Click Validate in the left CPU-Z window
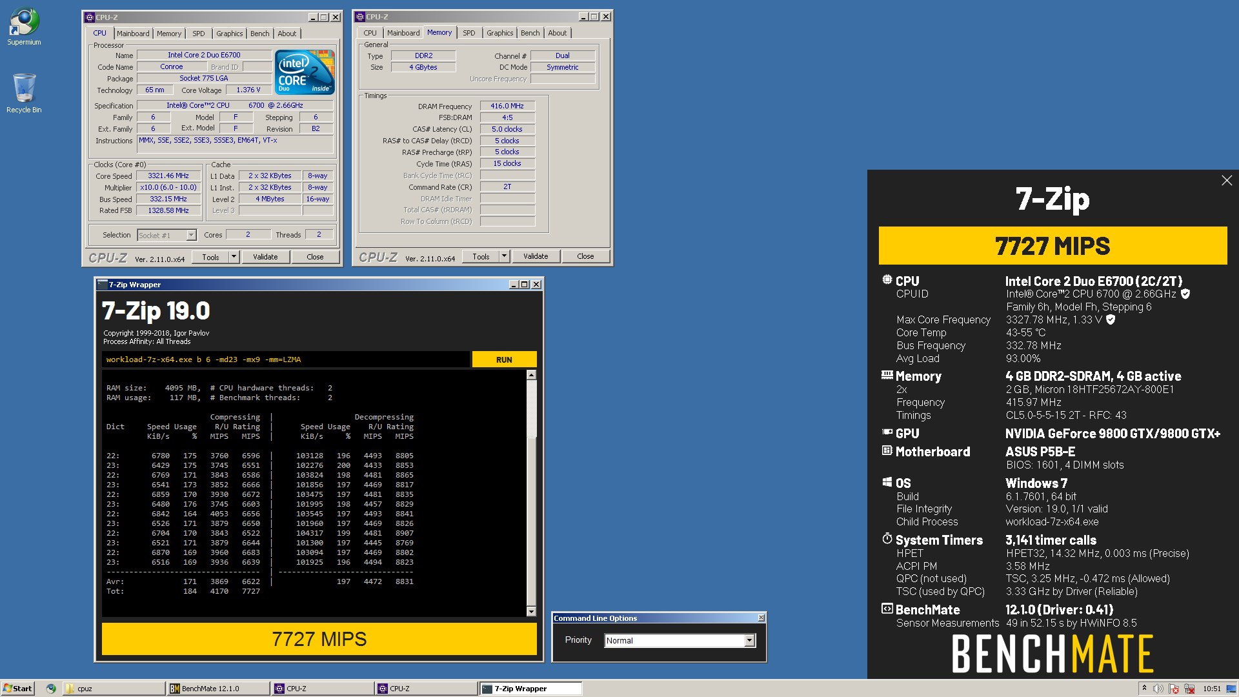Screen dimensions: 1239x697 (265, 257)
